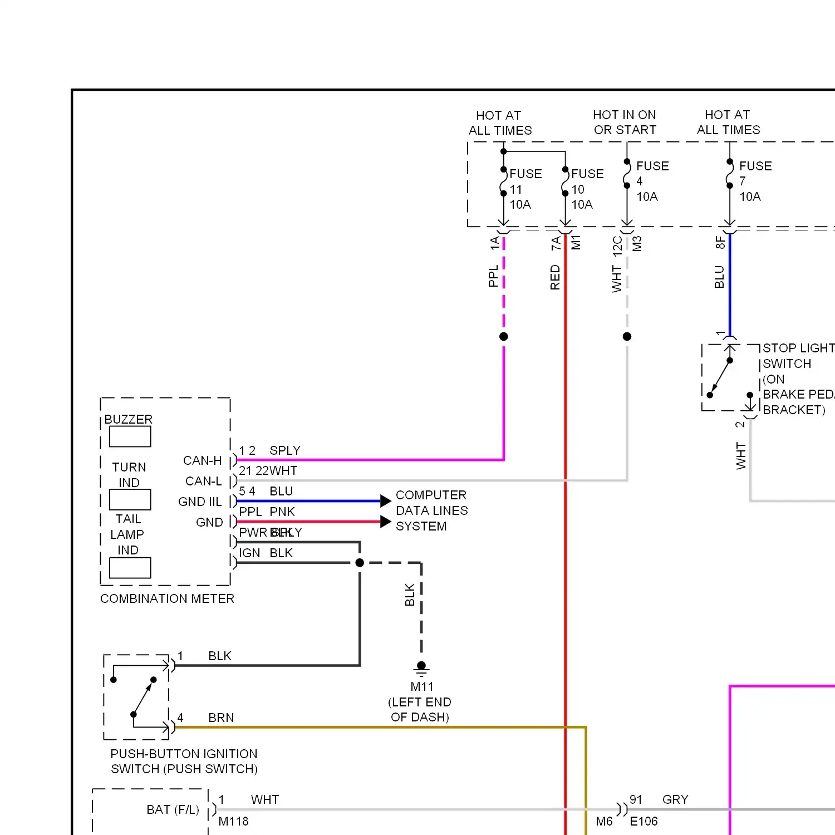Select the '12C' connector pin label
This screenshot has width=835, height=835.
tap(617, 246)
